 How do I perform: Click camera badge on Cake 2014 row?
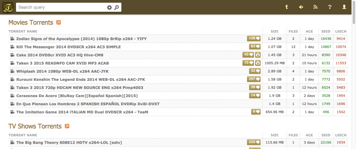(x=258, y=55)
